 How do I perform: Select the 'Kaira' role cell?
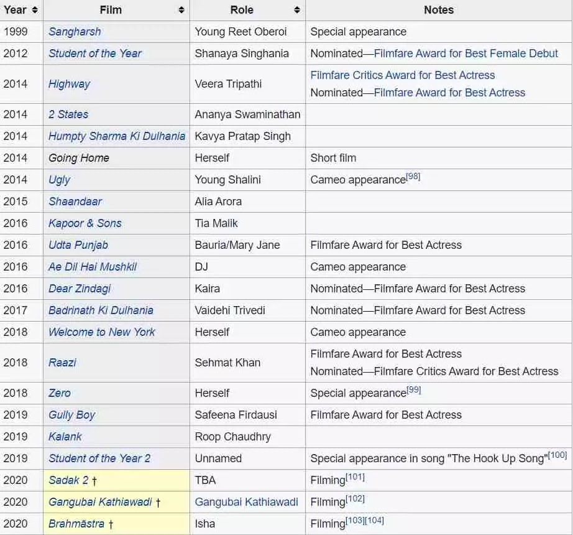(x=247, y=289)
